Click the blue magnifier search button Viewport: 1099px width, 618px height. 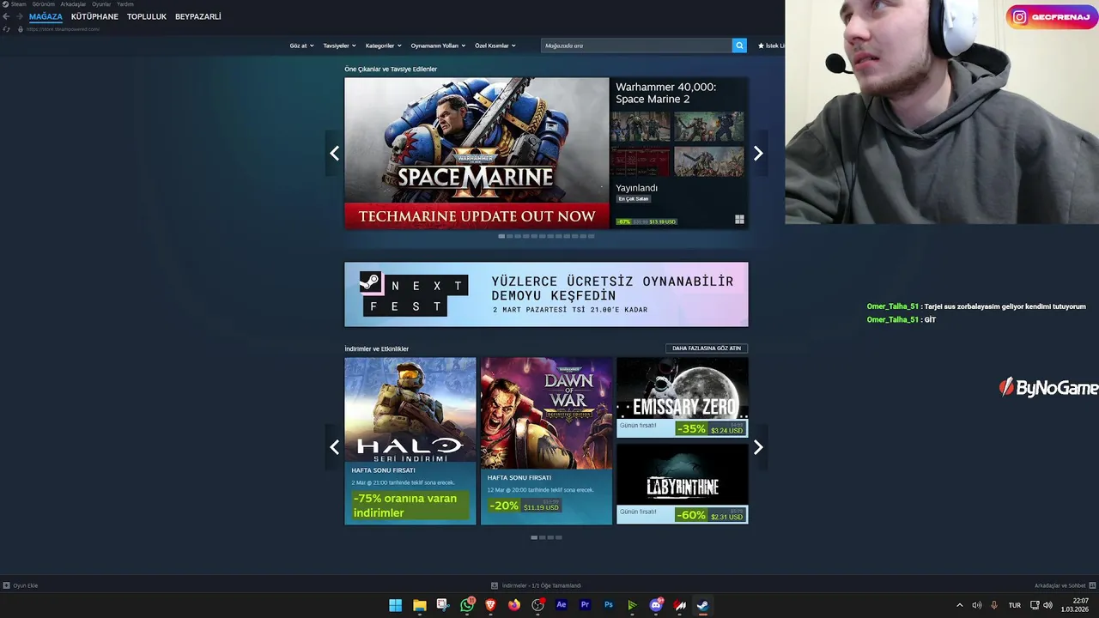739,45
